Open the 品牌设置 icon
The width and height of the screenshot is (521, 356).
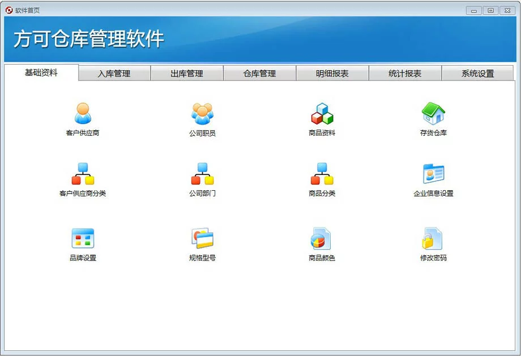tap(83, 238)
